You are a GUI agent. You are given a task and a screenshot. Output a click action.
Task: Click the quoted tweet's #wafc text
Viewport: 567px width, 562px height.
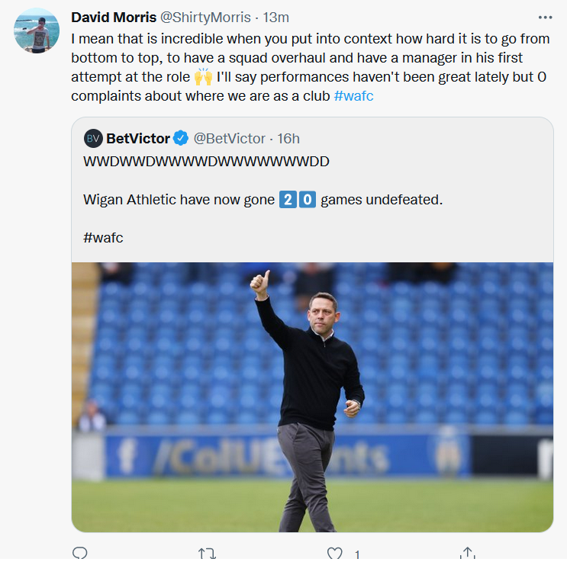[x=103, y=237]
